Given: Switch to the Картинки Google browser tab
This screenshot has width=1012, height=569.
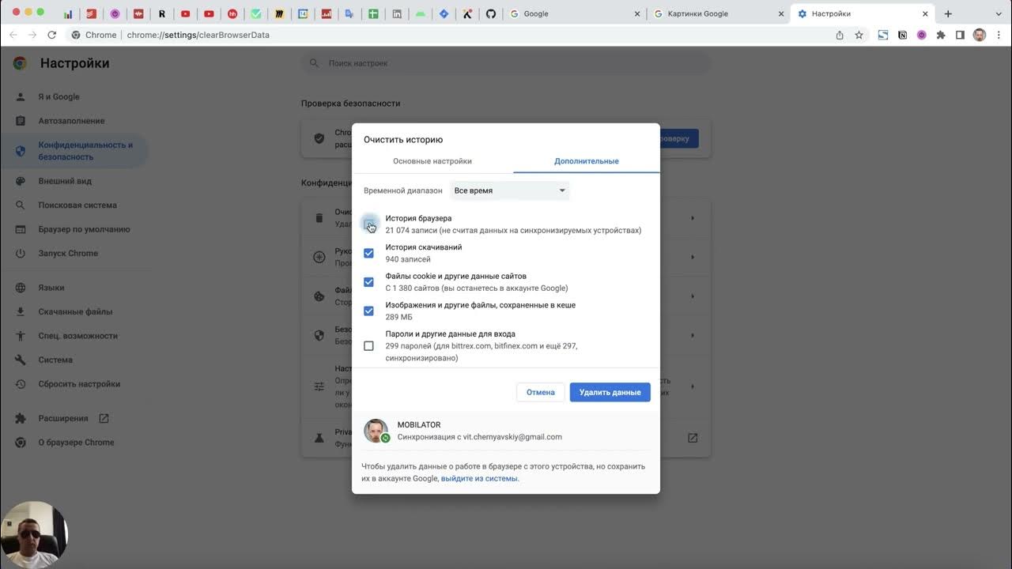Looking at the screenshot, I should 718,13.
